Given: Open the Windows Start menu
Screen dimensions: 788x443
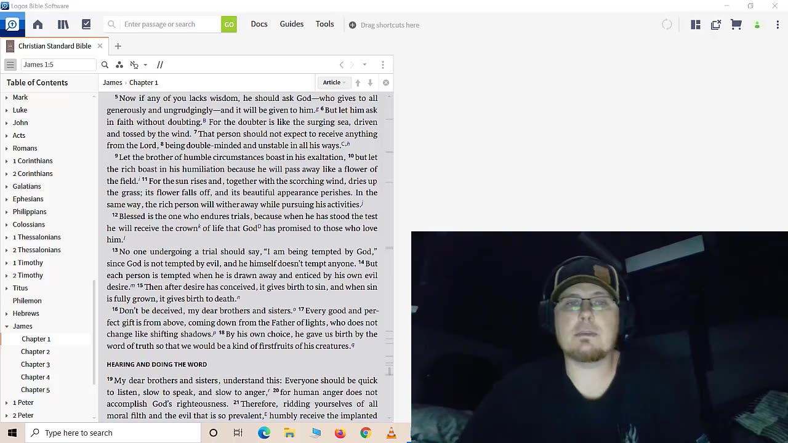Looking at the screenshot, I should pos(12,433).
